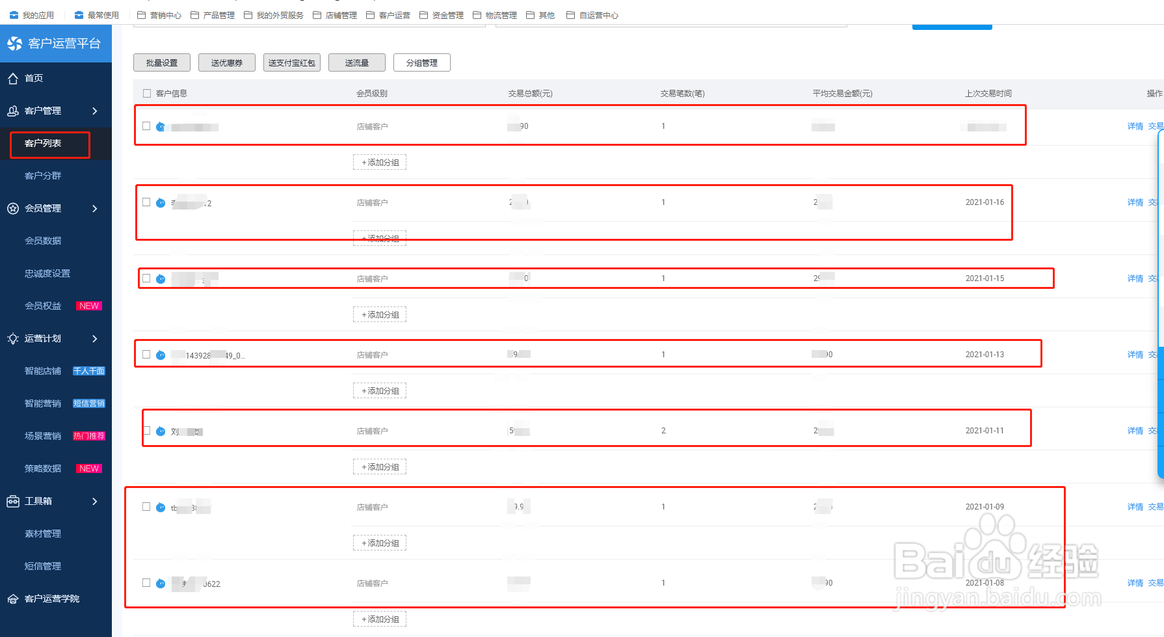Open 策略数据 in the sidebar
Screen dimensions: 1164x637
(x=43, y=468)
